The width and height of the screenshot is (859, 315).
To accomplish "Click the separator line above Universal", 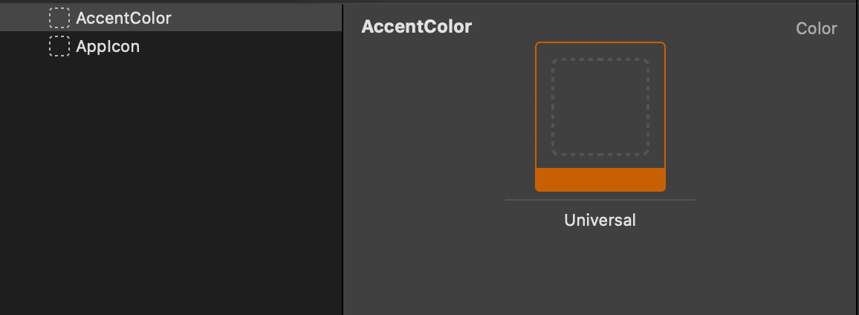I will (600, 200).
